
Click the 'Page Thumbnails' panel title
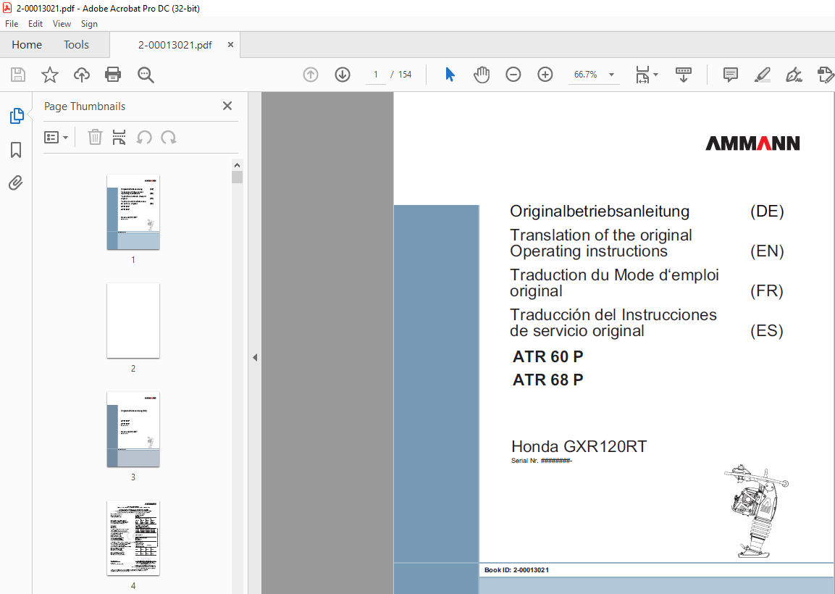pyautogui.click(x=85, y=106)
